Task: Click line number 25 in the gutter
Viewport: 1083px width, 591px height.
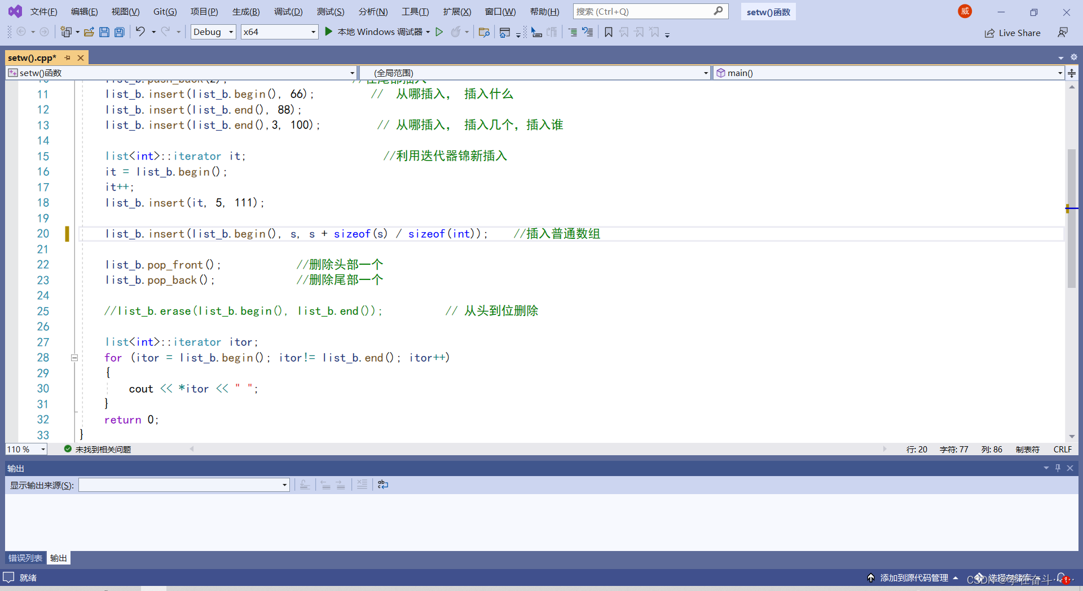Action: [43, 311]
